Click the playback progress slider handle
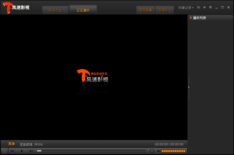Image resolution: width=234 pixels, height=155 pixels. [x=39, y=151]
